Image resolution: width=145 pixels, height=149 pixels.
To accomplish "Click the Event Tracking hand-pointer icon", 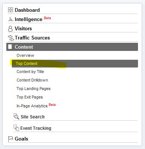I will pos(16,128).
